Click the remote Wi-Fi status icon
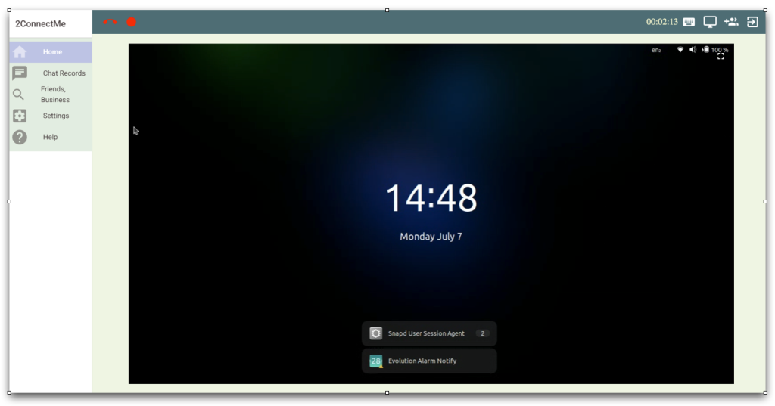 [x=680, y=49]
